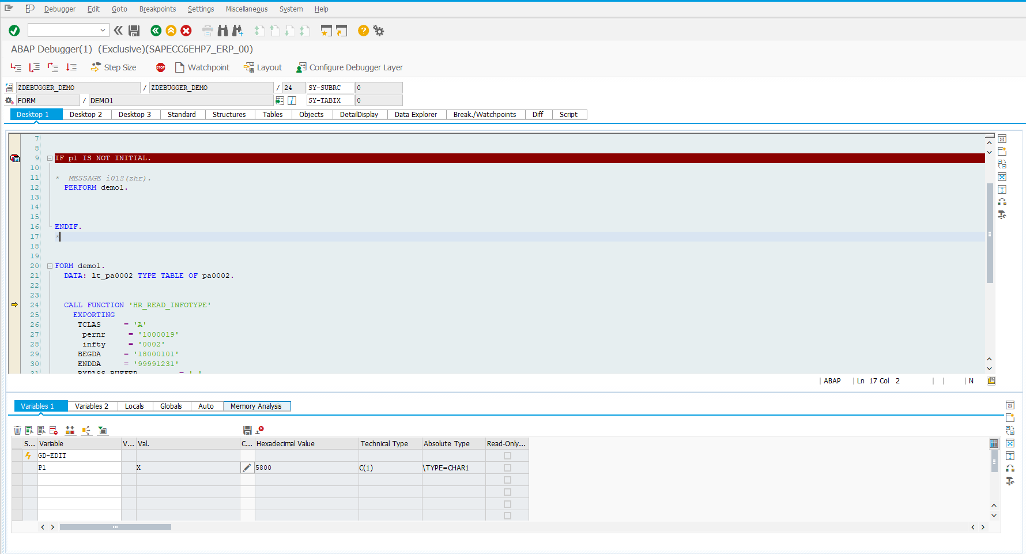Viewport: 1026px width, 554px height.
Task: Switch to the Break./Watchpoints tab
Action: 485,115
